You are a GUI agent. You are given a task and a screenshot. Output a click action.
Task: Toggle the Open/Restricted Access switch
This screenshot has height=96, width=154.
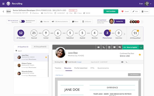coord(22,21)
